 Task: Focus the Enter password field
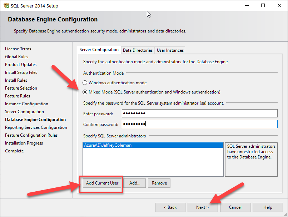point(200,113)
